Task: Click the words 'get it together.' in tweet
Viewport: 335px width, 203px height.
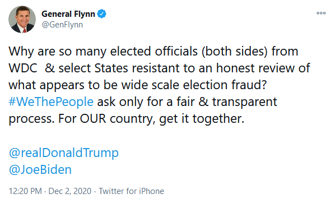Action: click(202, 119)
